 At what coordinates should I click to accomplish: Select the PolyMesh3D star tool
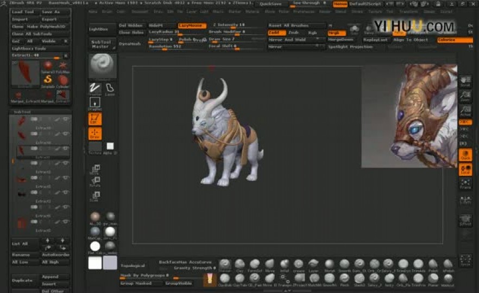click(63, 67)
